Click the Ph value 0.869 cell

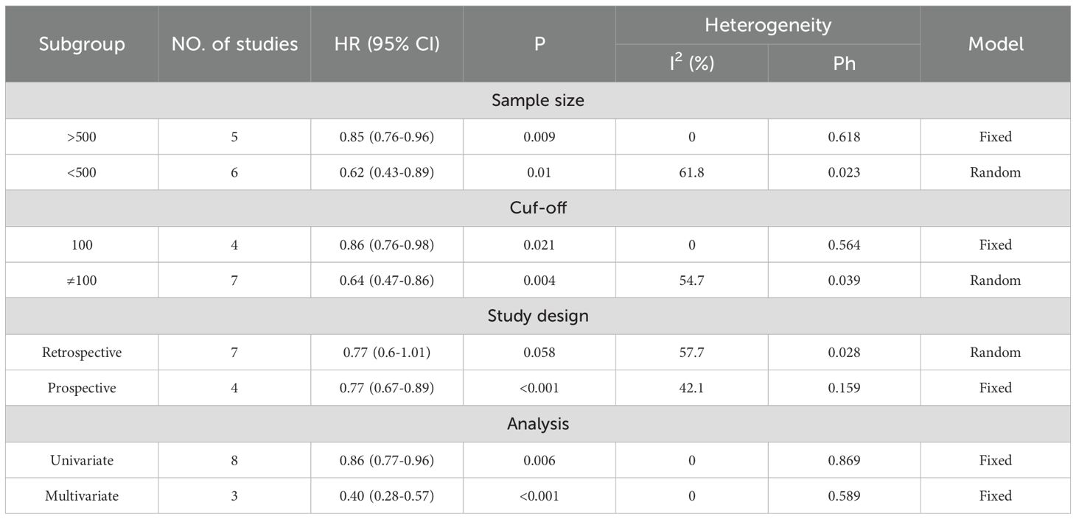click(844, 460)
